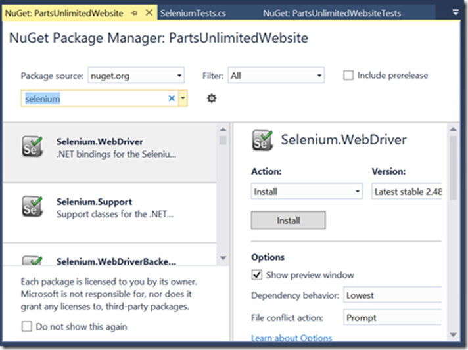The image size is (468, 350).
Task: Expand the search history dropdown arrow
Action: coord(183,98)
